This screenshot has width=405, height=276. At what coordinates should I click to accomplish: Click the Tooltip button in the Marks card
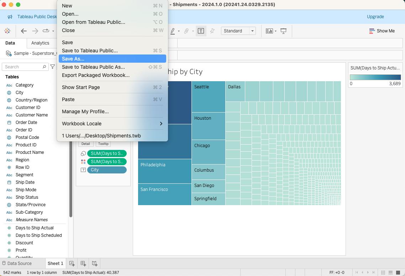tap(103, 144)
